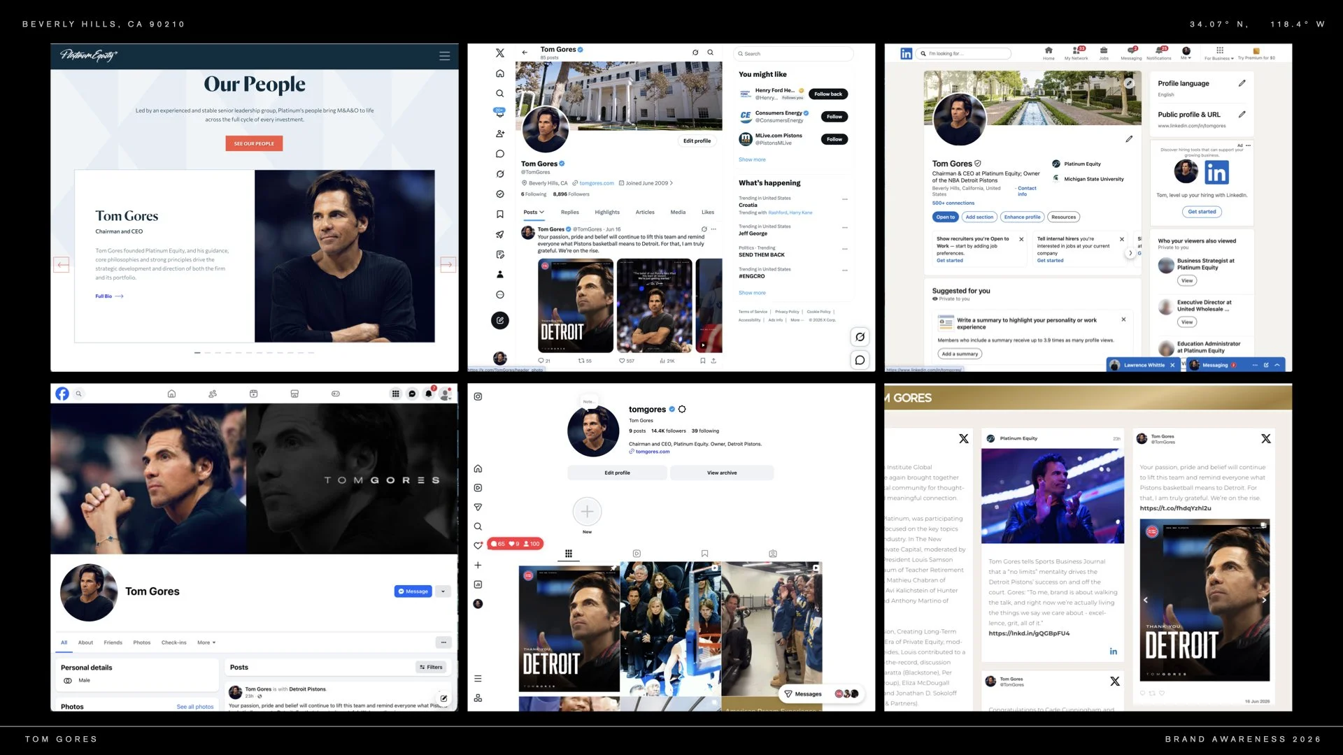This screenshot has height=755, width=1343.
Task: Switch to Instagram saved posts tab
Action: pos(704,554)
